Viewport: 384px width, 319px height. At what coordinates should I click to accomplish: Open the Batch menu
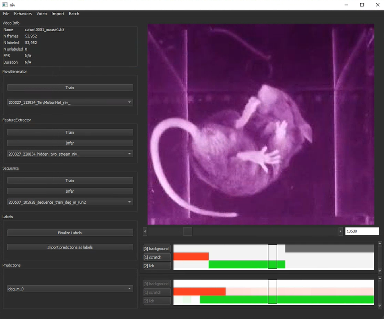pyautogui.click(x=74, y=14)
